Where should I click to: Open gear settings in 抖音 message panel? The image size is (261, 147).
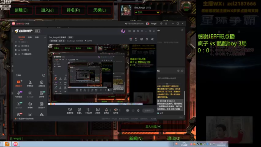pos(178,71)
